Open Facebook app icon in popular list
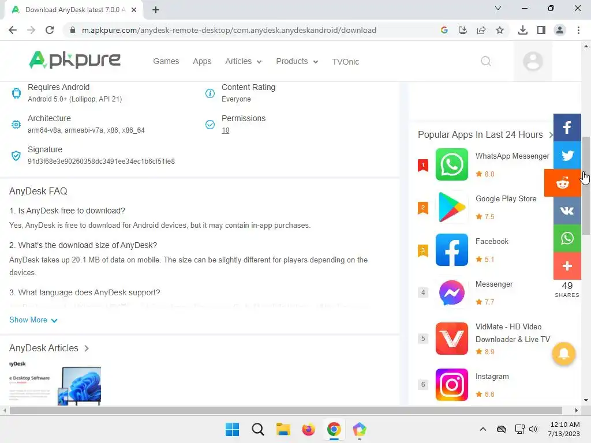This screenshot has width=591, height=443. [451, 250]
